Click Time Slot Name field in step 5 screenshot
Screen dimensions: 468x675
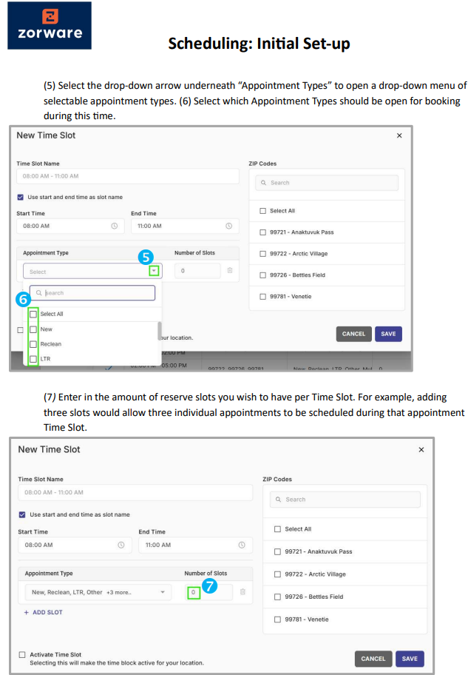(x=128, y=176)
